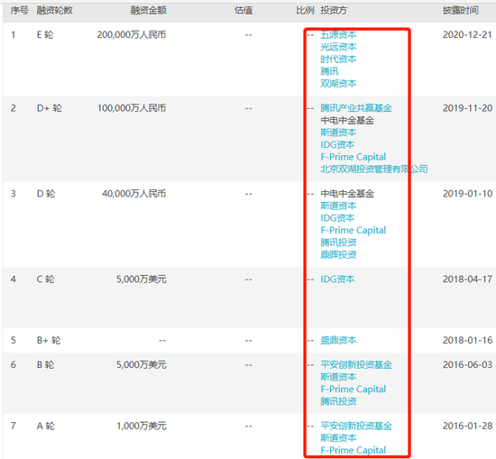Open 腾讯 investor link in E轮 row

click(329, 71)
